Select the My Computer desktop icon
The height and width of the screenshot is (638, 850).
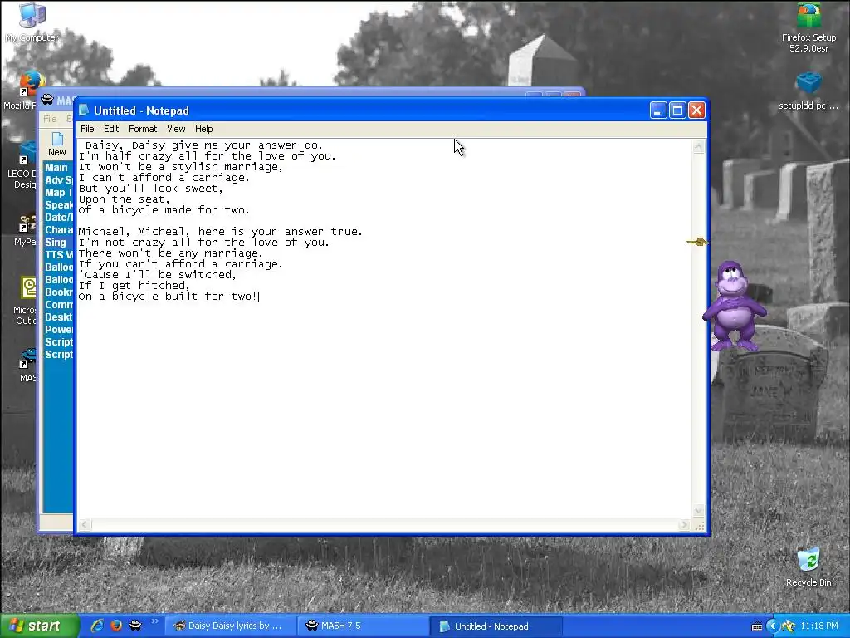pos(32,22)
